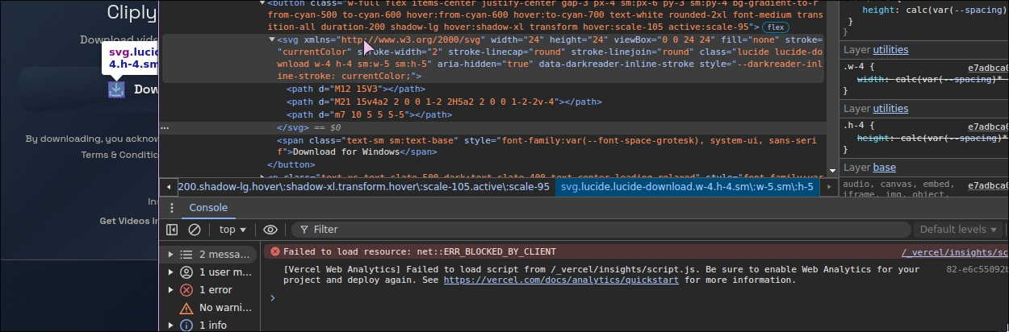This screenshot has width=1009, height=332.
Task: Collapse the svg element node
Action: coord(272,39)
